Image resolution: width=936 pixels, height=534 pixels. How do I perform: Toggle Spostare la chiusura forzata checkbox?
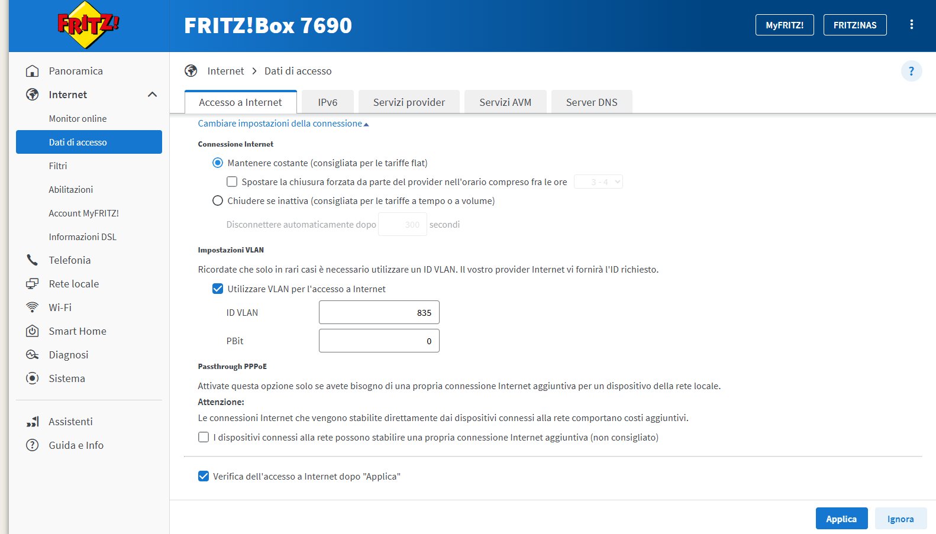pyautogui.click(x=232, y=182)
